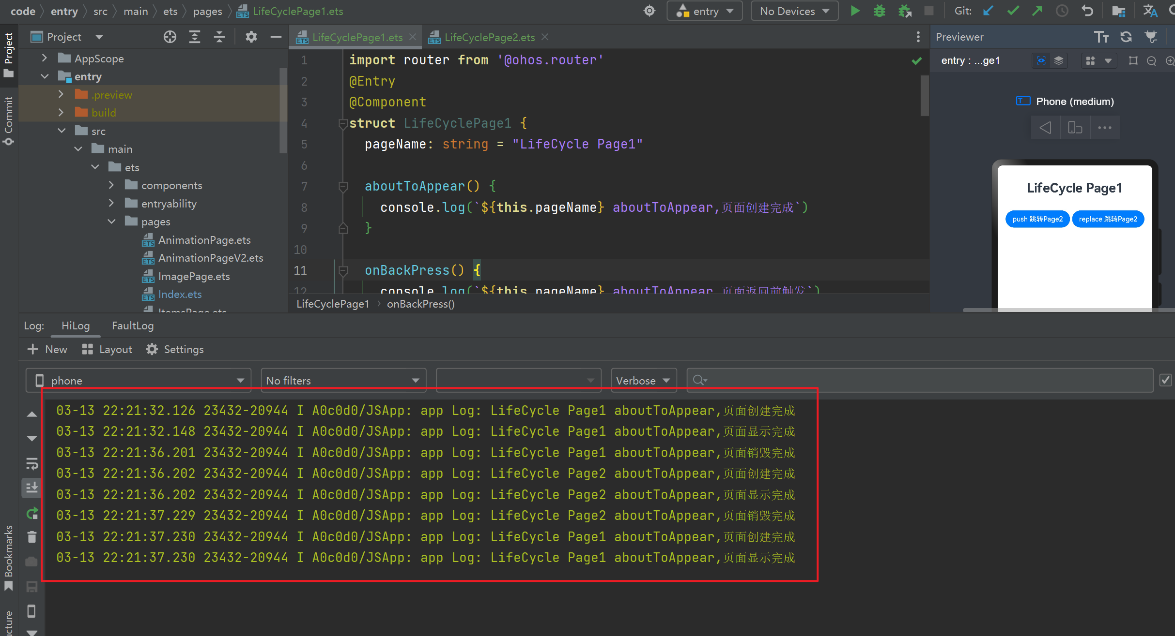This screenshot has width=1175, height=636.
Task: Click the green Run button
Action: [855, 11]
